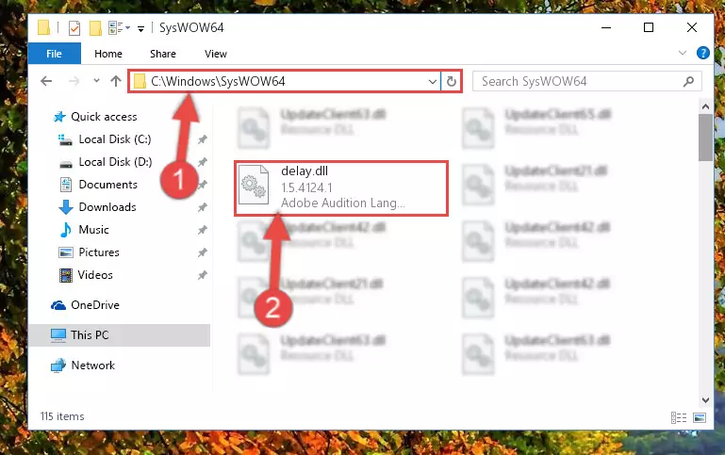Click the delay.dll gear file icon

(254, 185)
